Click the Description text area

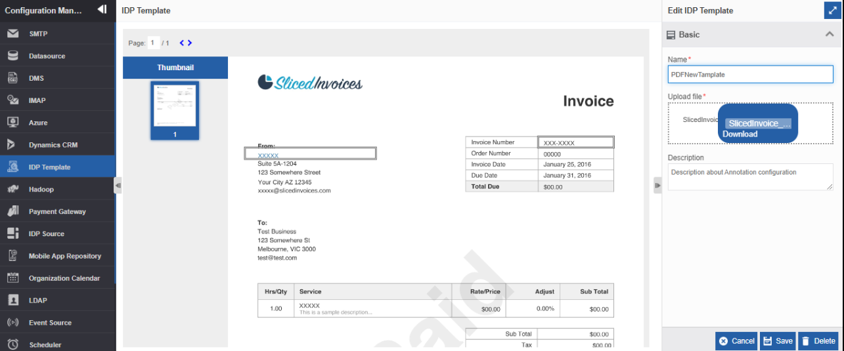750,177
